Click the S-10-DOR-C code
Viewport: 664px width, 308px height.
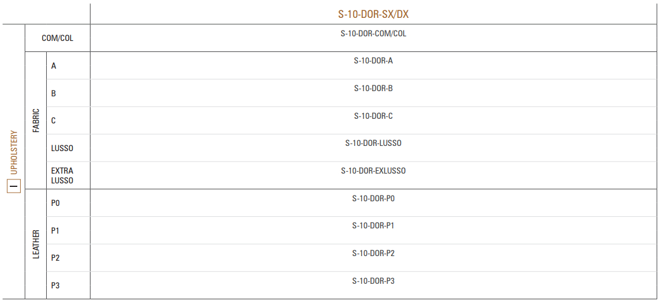click(373, 116)
